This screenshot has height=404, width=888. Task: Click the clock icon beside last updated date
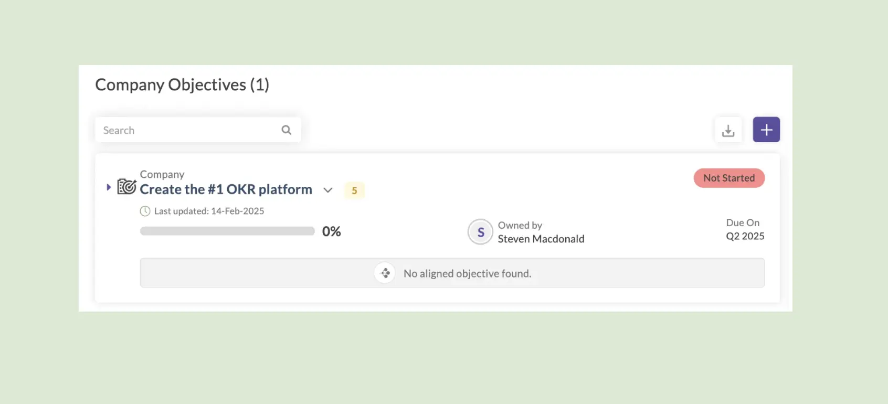click(145, 211)
